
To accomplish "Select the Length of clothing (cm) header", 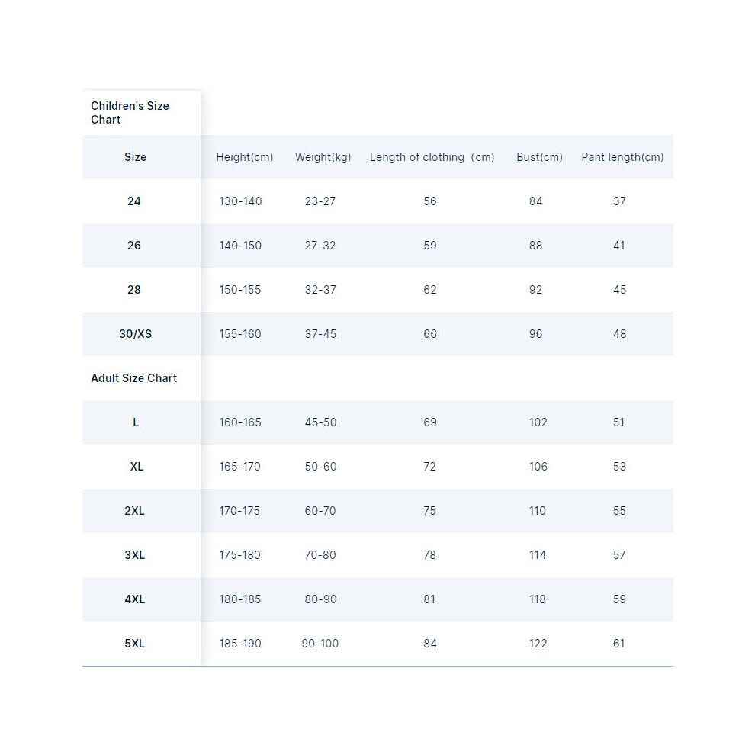I will tap(432, 157).
